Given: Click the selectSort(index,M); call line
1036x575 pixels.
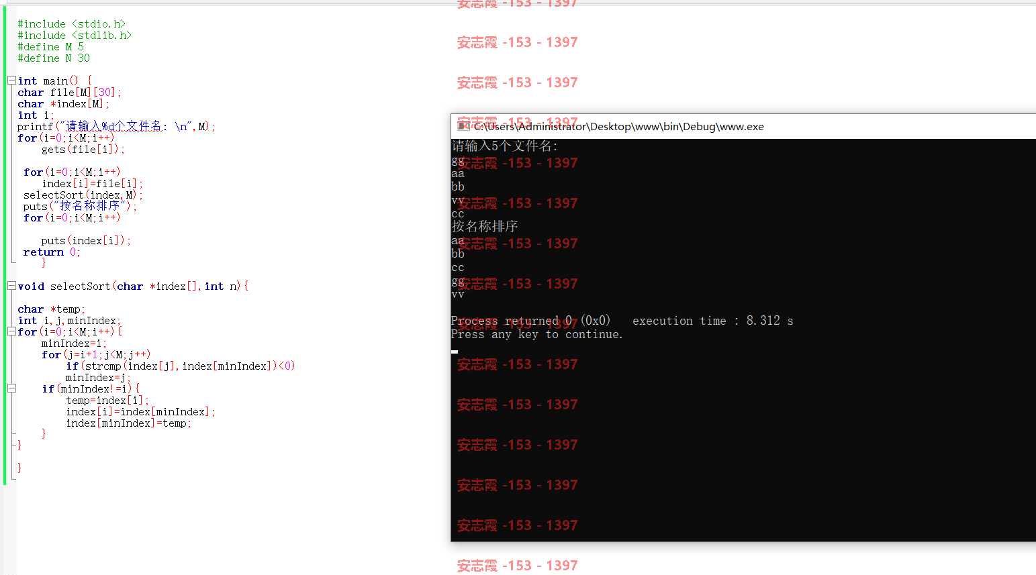Looking at the screenshot, I should [x=83, y=195].
